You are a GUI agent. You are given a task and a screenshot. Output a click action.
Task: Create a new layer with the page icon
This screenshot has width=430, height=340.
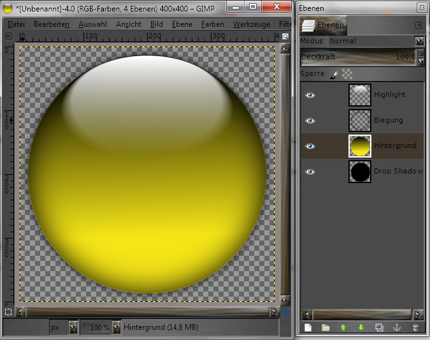tap(308, 328)
